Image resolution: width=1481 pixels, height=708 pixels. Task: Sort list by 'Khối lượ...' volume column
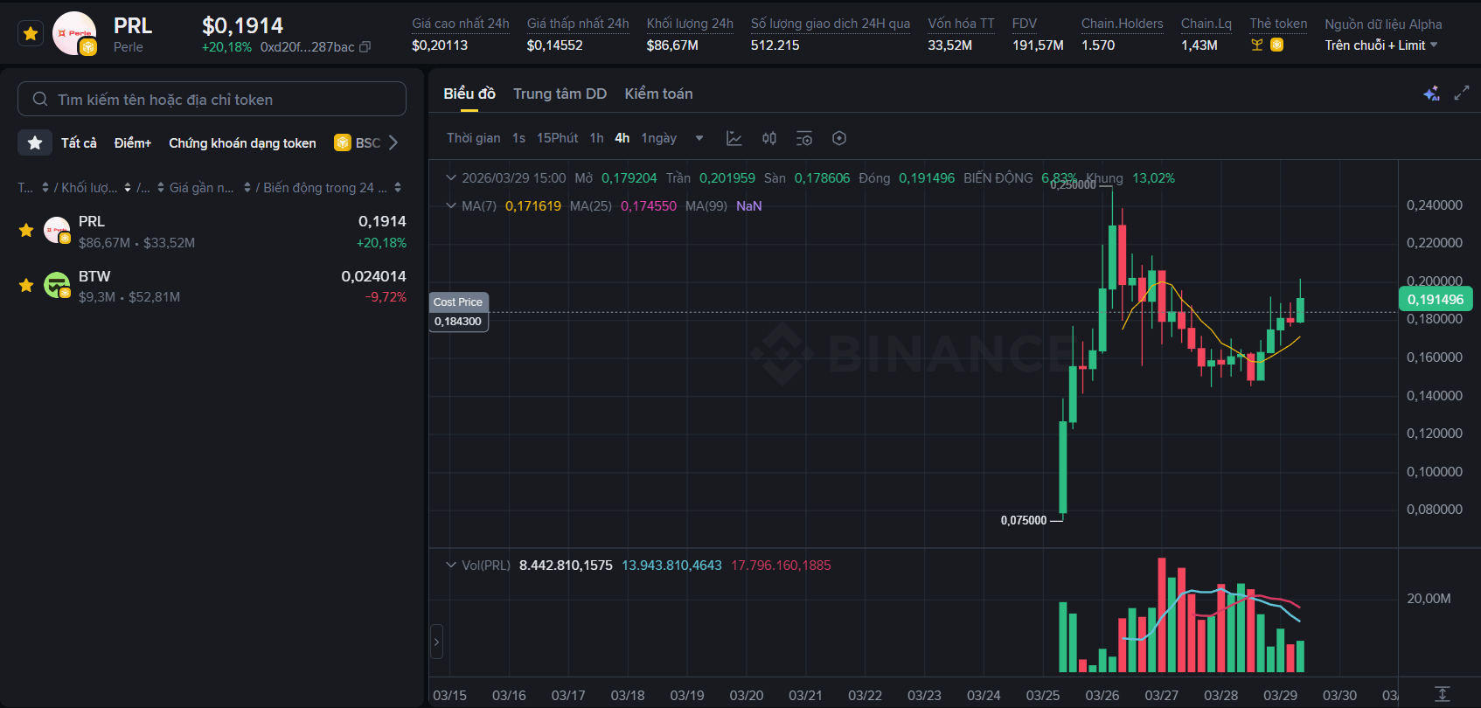pos(96,187)
